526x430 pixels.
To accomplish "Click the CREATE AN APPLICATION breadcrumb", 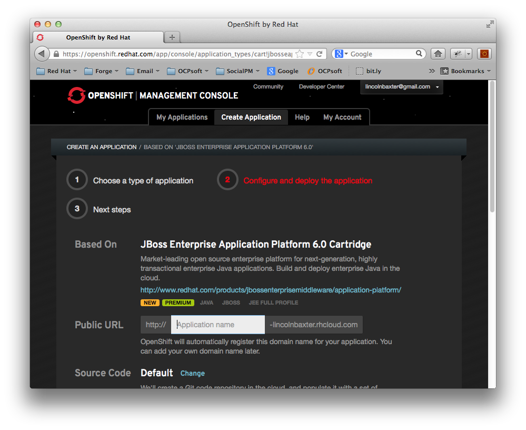I will 102,147.
